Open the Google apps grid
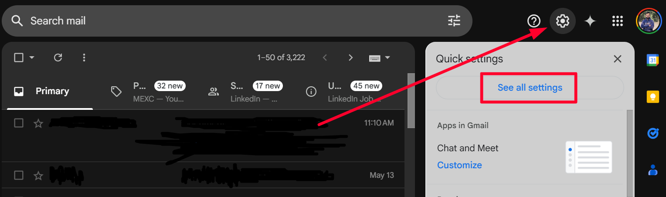The width and height of the screenshot is (666, 197). pyautogui.click(x=617, y=20)
